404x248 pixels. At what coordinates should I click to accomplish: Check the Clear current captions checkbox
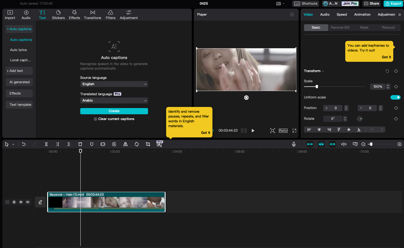(x=95, y=119)
